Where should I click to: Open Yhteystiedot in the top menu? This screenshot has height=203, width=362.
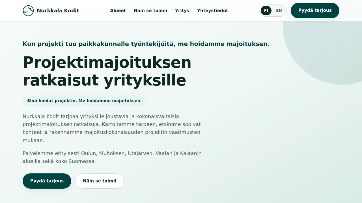tap(212, 11)
